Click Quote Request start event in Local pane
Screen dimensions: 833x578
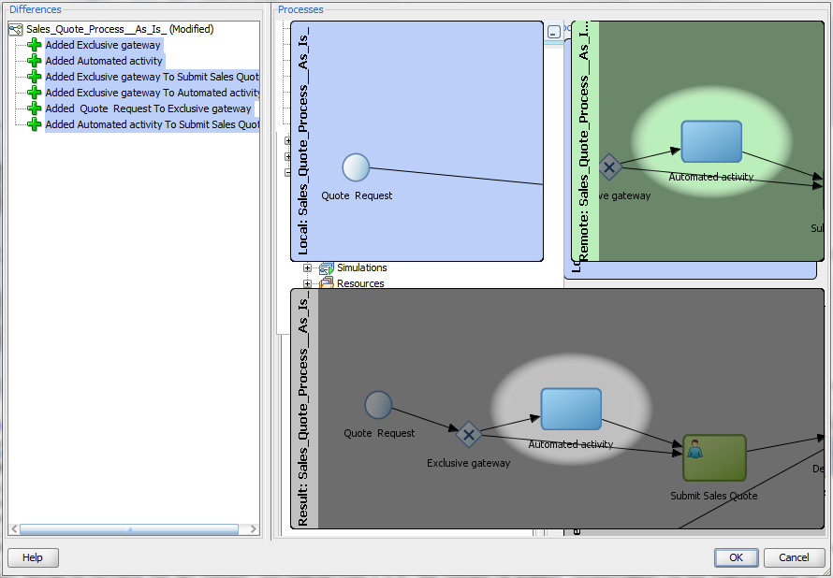(x=356, y=167)
